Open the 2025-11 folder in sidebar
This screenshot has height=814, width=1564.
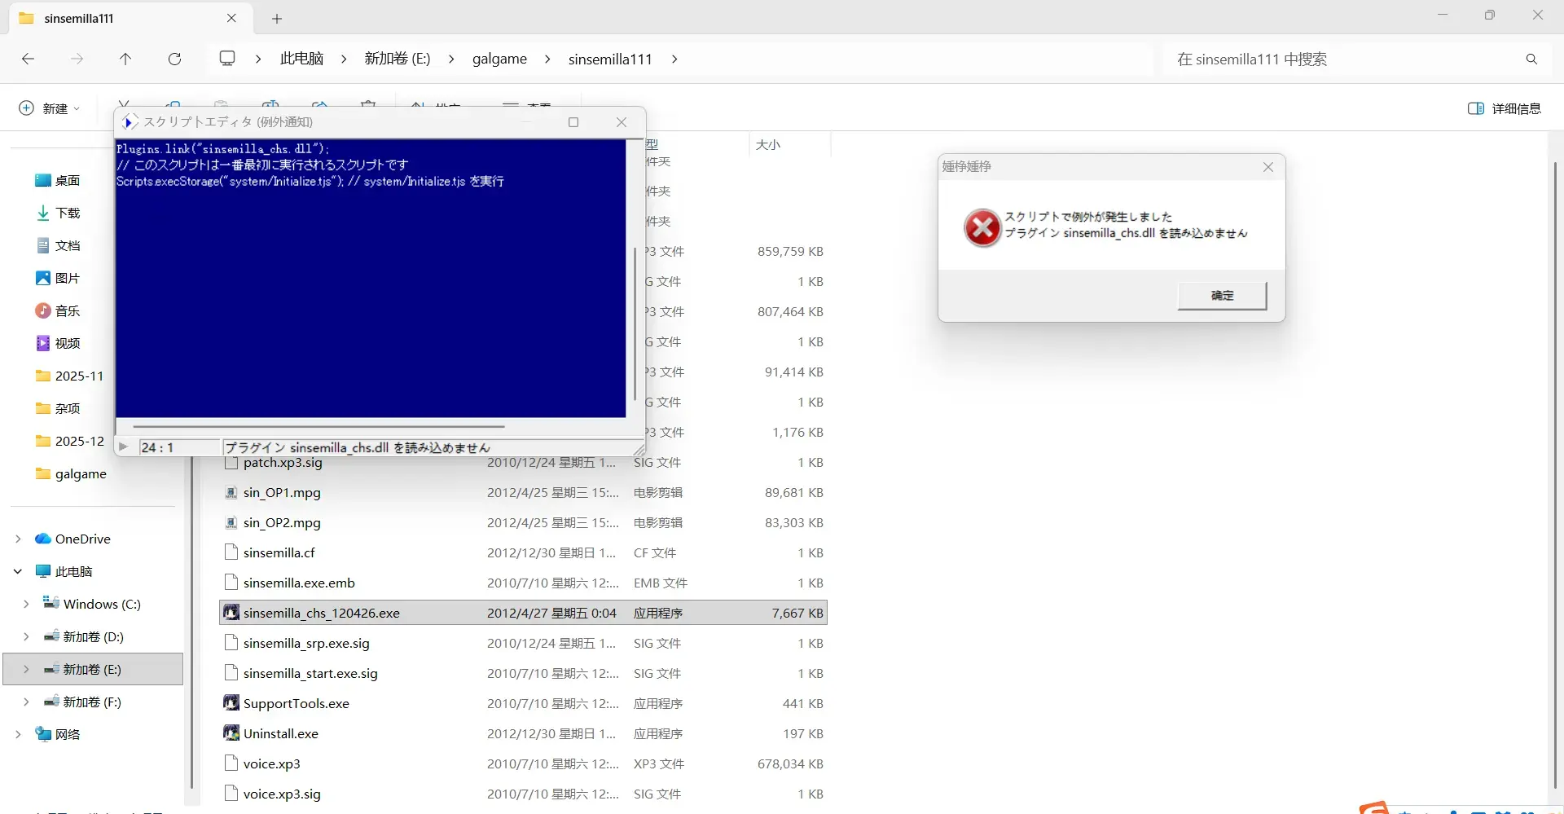point(70,376)
